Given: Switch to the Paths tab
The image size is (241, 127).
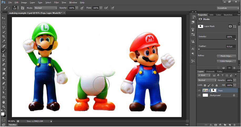Looking at the screenshot, I should (220, 72).
